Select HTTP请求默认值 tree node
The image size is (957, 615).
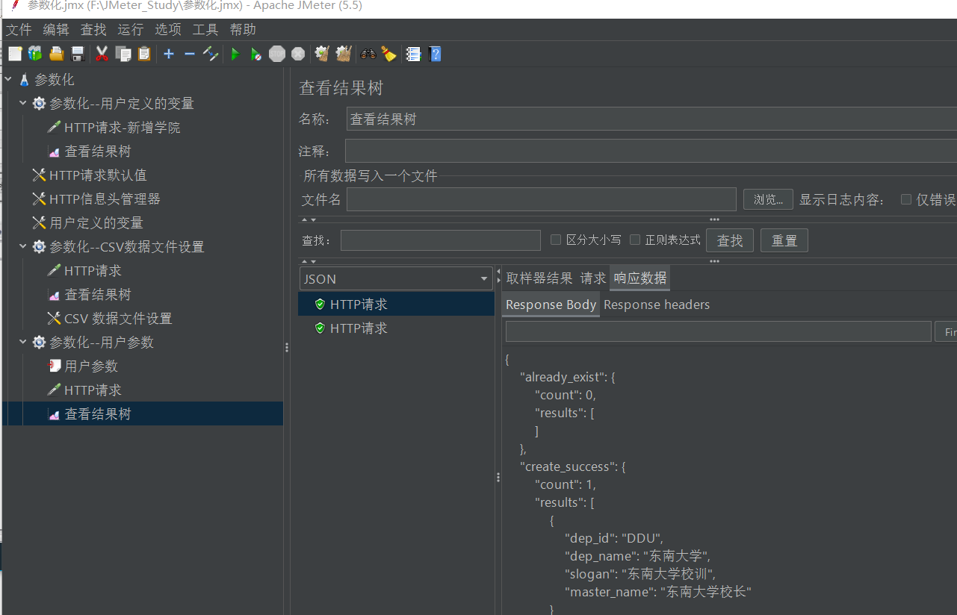[98, 175]
